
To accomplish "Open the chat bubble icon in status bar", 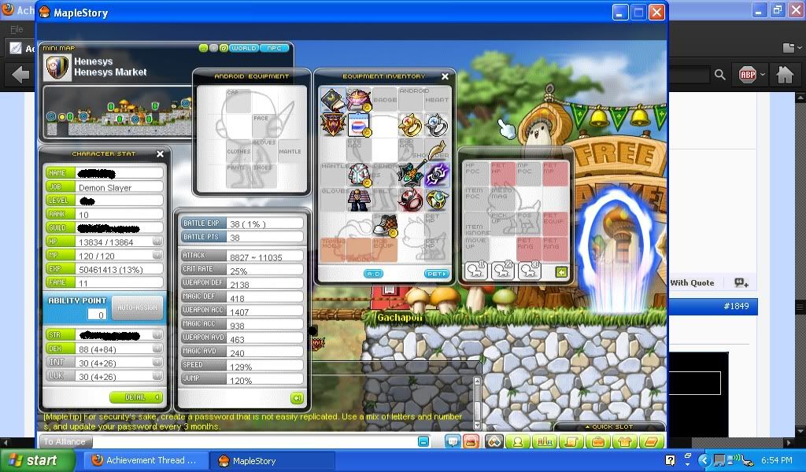I will 453,441.
